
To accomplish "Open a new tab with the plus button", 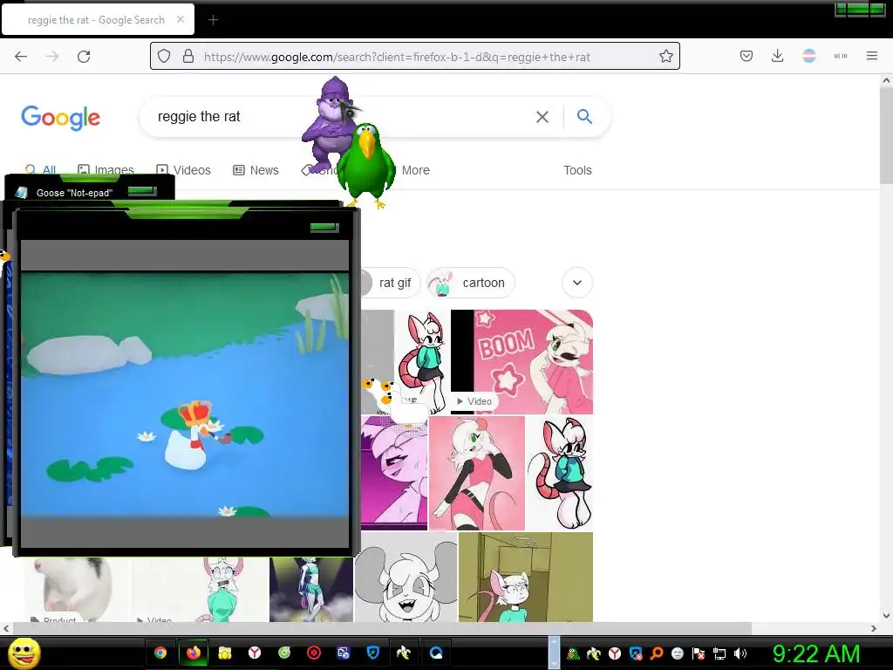I will pos(213,20).
